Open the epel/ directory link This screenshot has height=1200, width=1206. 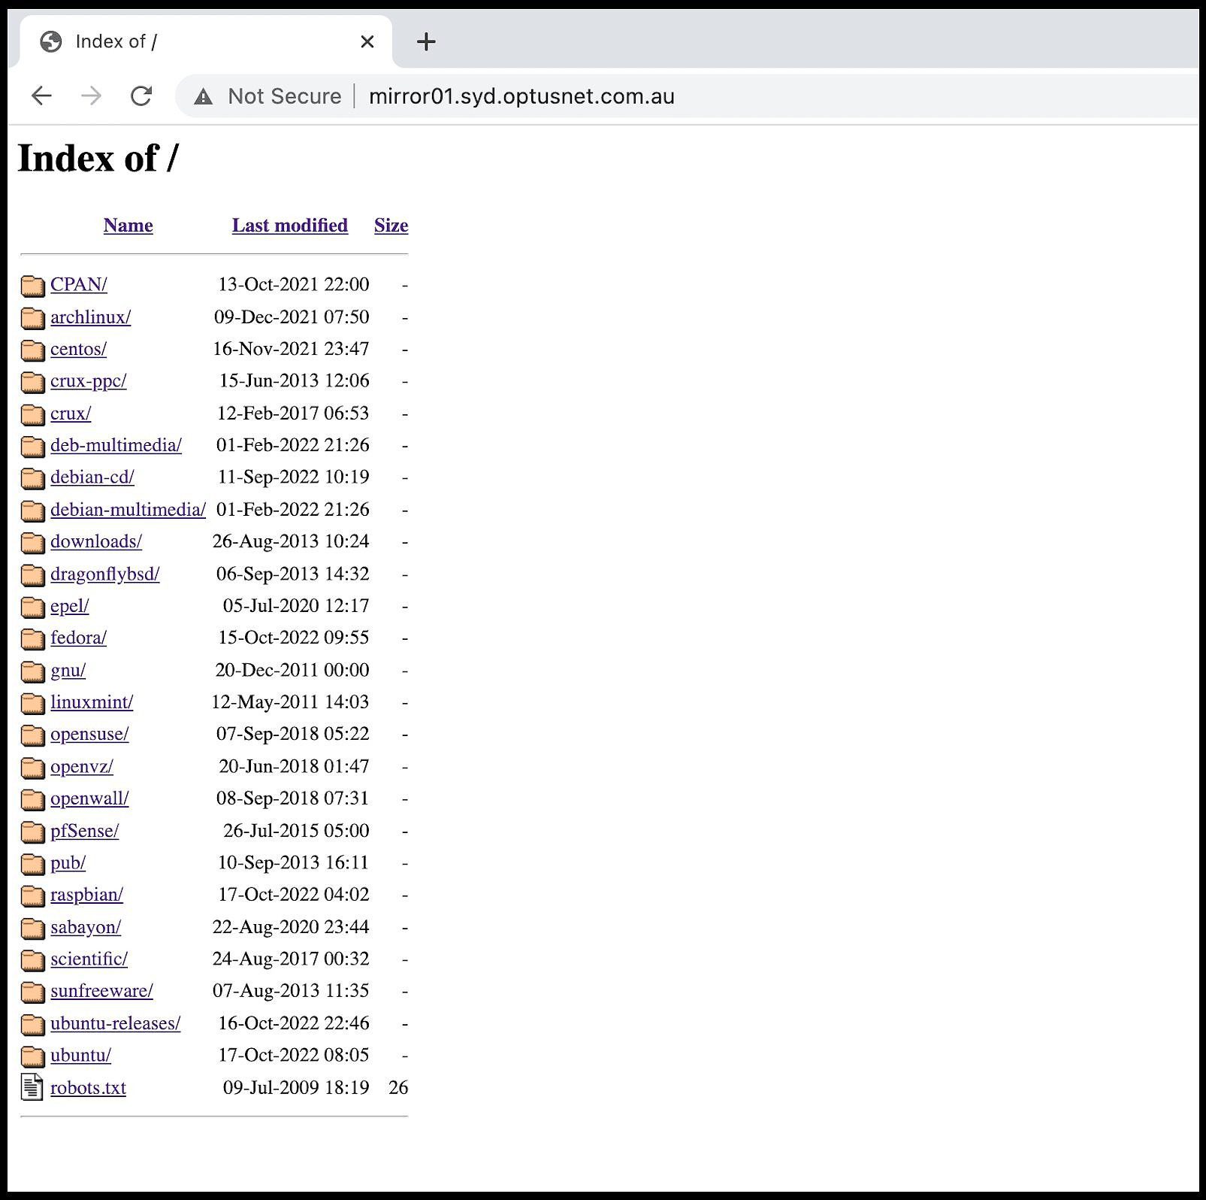pos(70,606)
